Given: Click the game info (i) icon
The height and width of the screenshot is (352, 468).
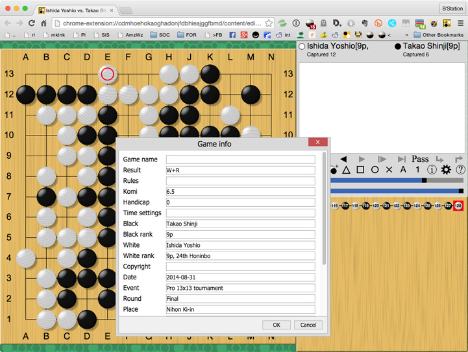Looking at the screenshot, I should [x=432, y=170].
